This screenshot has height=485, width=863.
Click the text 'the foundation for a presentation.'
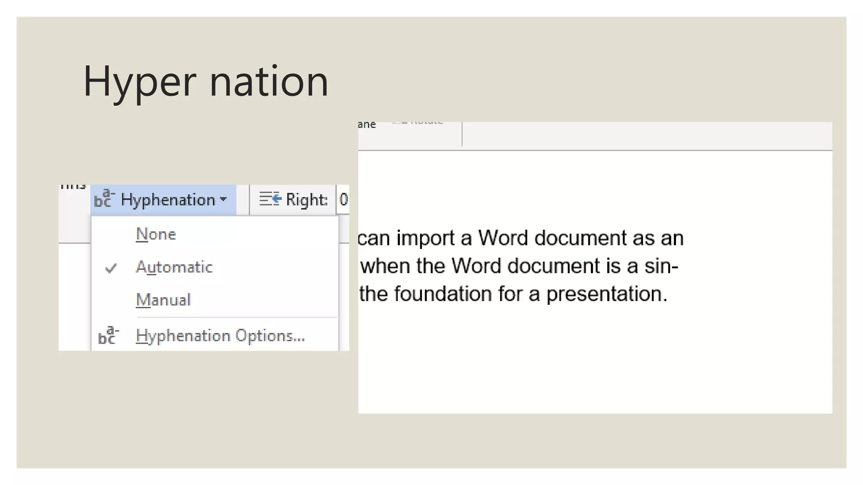click(513, 294)
